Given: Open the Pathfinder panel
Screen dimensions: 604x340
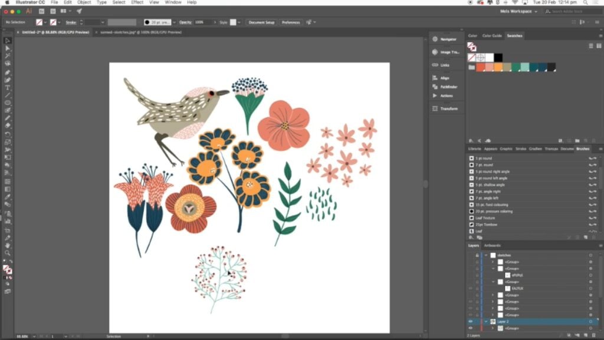Looking at the screenshot, I should [x=448, y=87].
